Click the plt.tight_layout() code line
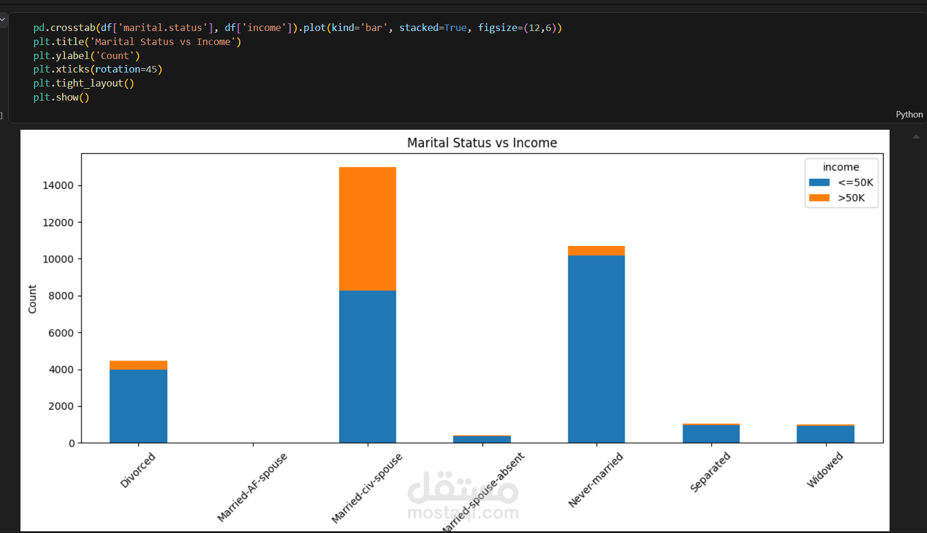927x533 pixels. (84, 83)
